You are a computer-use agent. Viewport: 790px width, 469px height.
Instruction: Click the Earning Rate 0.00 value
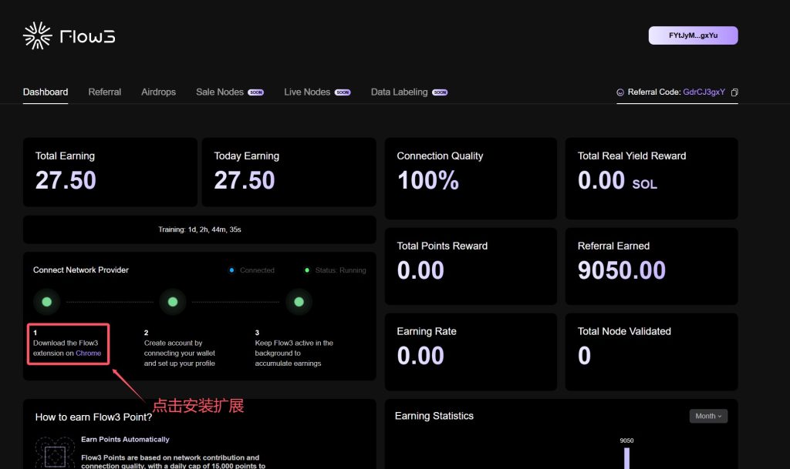(x=420, y=355)
